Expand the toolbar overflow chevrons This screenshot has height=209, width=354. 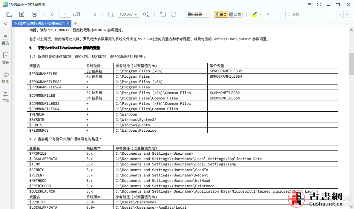[x=268, y=14]
